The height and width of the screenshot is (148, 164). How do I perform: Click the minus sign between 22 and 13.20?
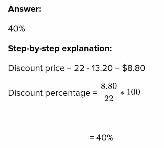[x=88, y=68]
